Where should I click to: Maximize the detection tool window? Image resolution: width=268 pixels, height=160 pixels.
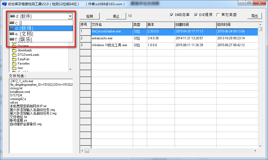pyautogui.click(x=249, y=3)
